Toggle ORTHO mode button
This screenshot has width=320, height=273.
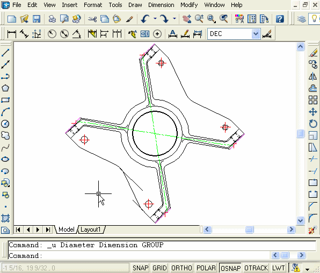click(x=181, y=268)
